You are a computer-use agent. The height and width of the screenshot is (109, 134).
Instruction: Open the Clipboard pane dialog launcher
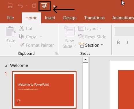pyautogui.click(x=56, y=53)
